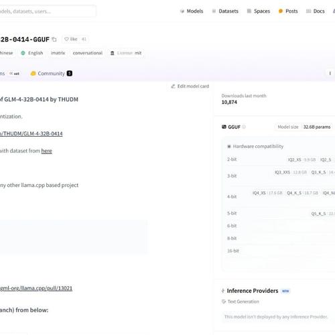Select the IQ2_S quant variant
335x335 pixels.
tap(327, 159)
